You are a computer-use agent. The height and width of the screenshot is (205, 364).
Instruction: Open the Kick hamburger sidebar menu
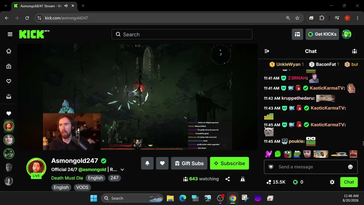pos(10,34)
